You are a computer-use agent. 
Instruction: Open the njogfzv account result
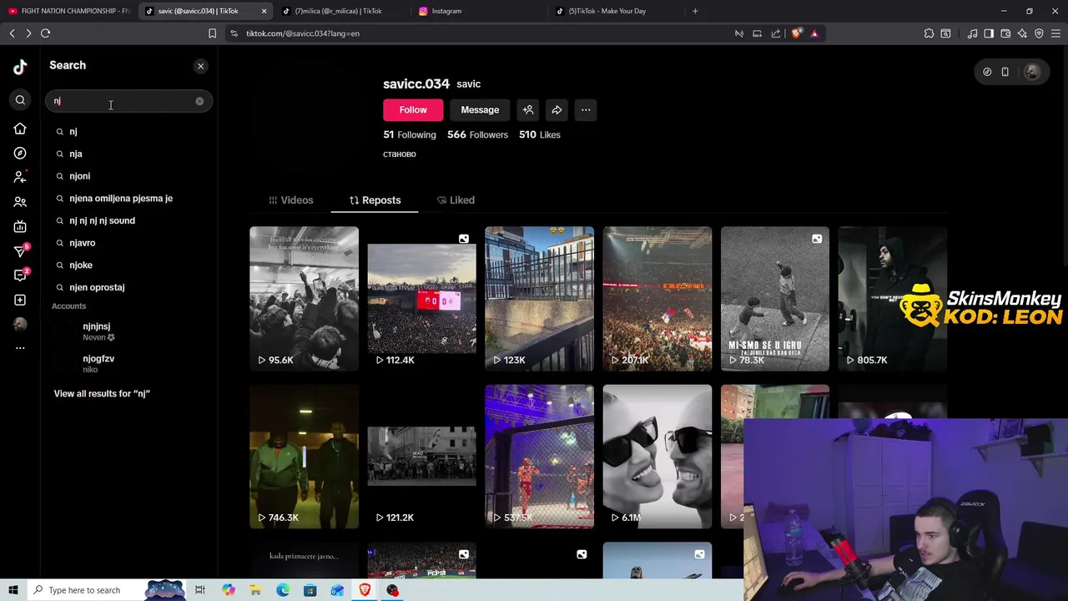coord(128,363)
